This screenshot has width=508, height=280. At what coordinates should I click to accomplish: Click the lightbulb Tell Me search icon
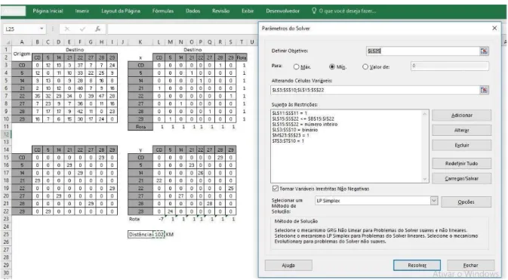tap(313, 11)
